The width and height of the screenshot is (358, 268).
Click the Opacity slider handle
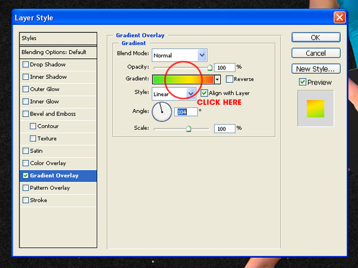209,67
